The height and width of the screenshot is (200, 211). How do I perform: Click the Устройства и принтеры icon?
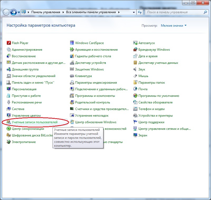tap(135, 116)
